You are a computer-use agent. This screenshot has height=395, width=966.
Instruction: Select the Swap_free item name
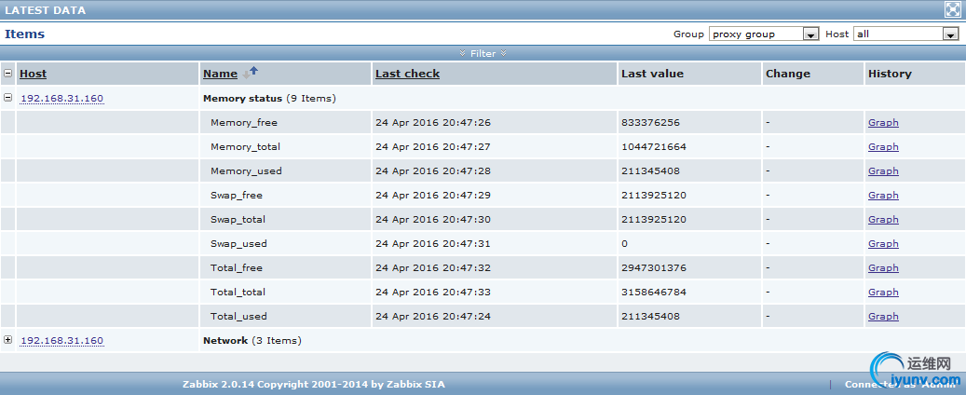[x=237, y=196]
